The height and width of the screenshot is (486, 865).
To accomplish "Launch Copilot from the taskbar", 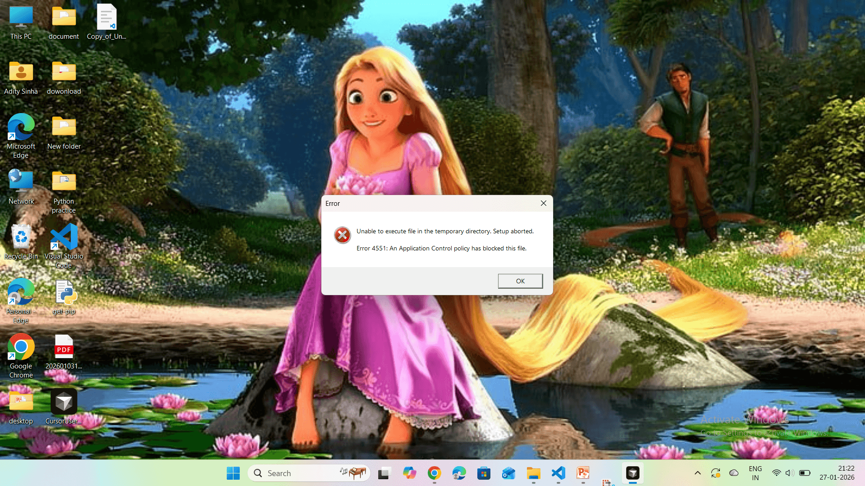I will (409, 473).
